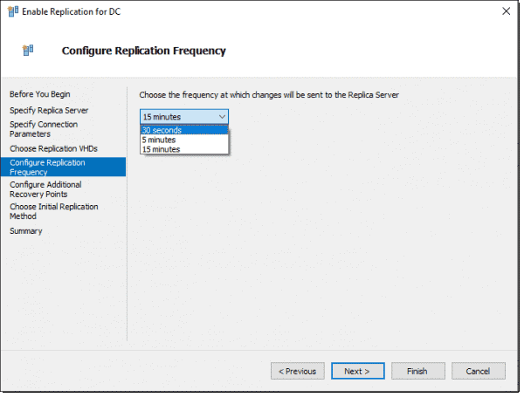Screen dimensions: 524x397
Task: Click the Next button
Action: click(x=357, y=371)
